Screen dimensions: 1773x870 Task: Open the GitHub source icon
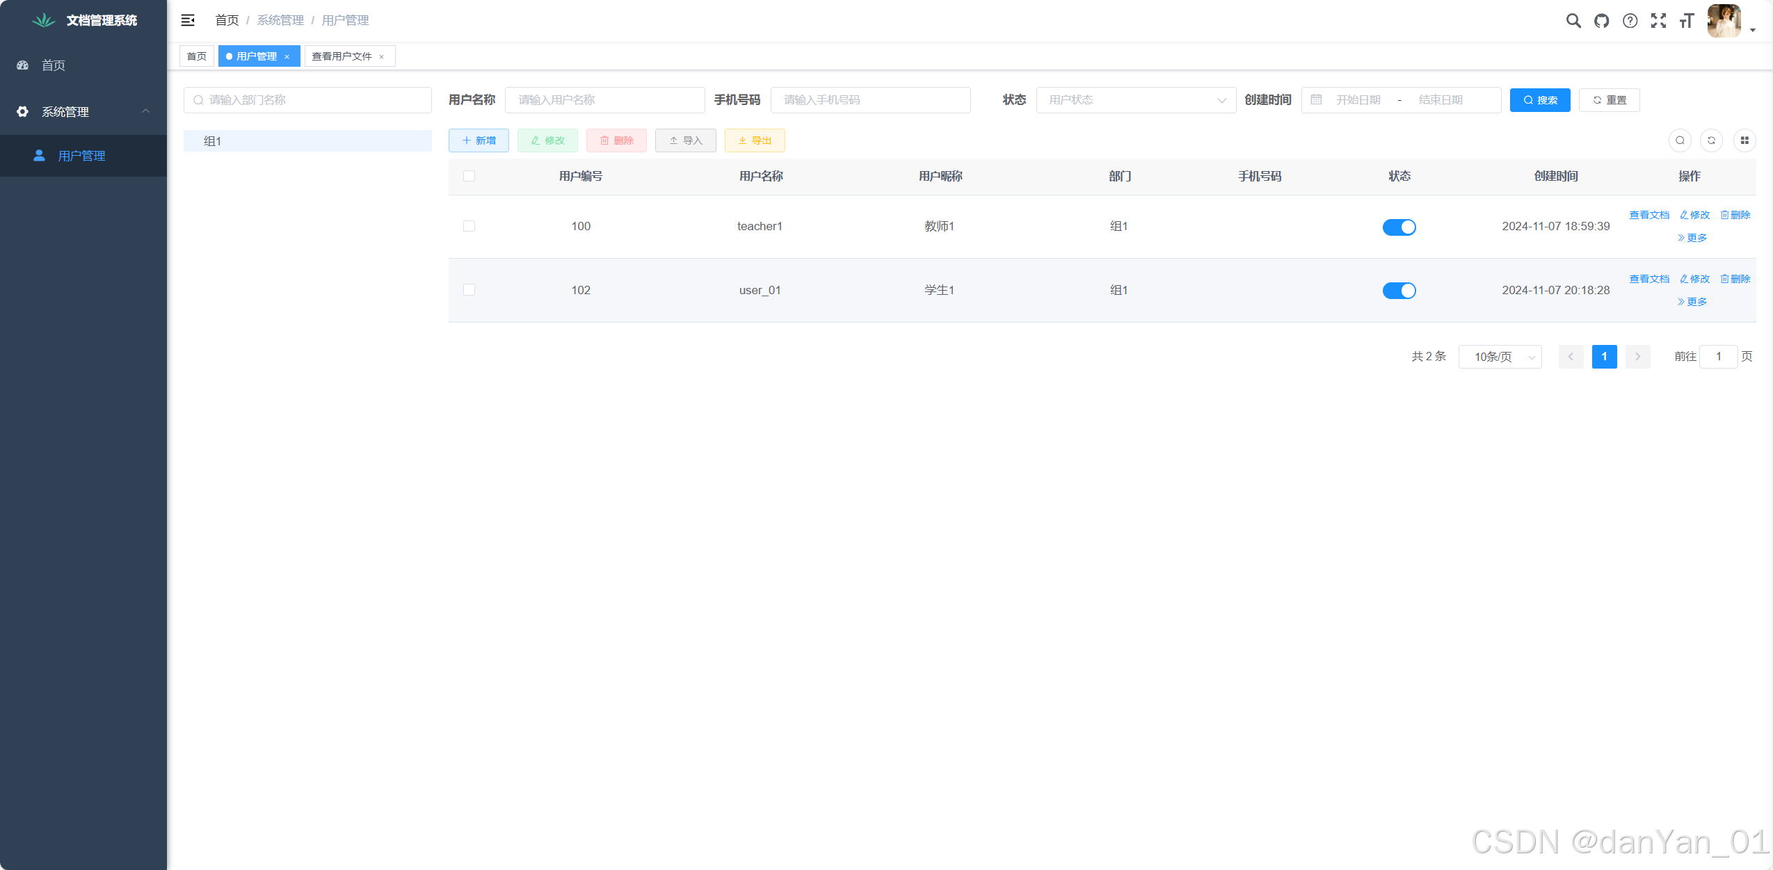coord(1601,21)
